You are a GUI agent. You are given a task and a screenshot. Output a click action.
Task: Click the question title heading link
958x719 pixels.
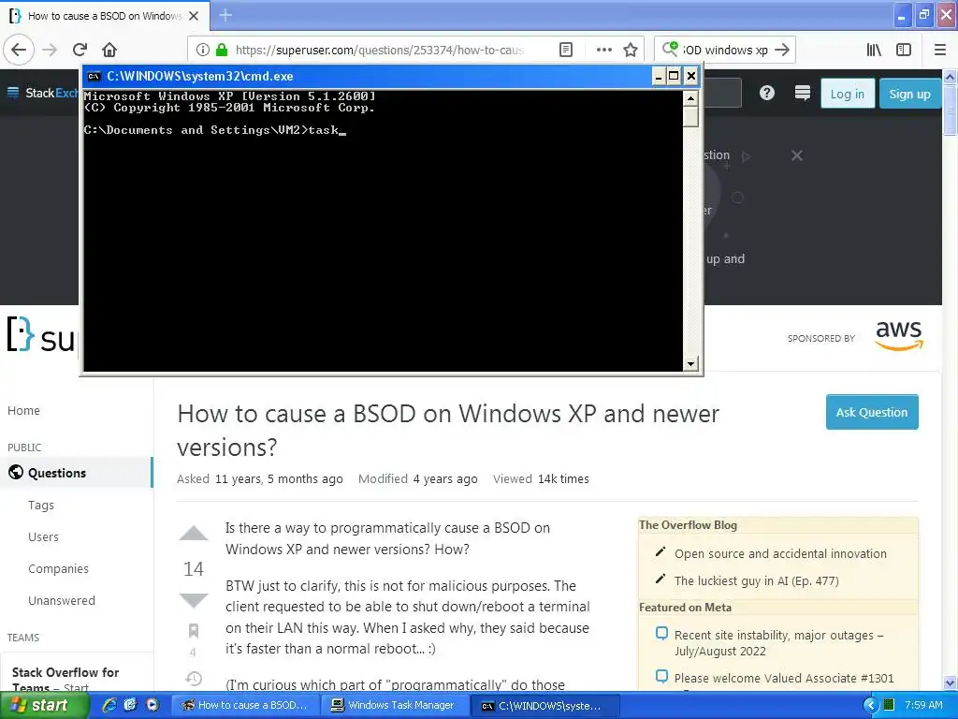pyautogui.click(x=448, y=431)
